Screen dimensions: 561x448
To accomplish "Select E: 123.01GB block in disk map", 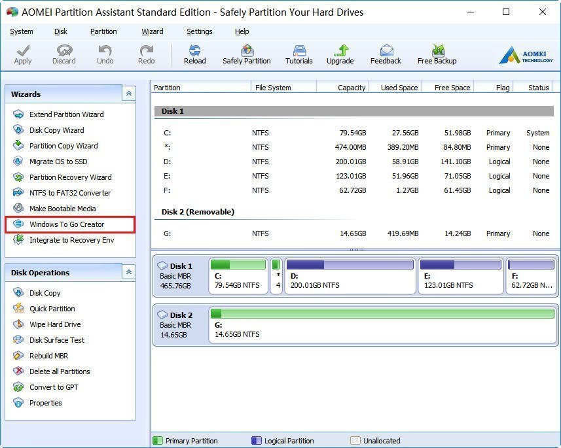I will point(460,276).
